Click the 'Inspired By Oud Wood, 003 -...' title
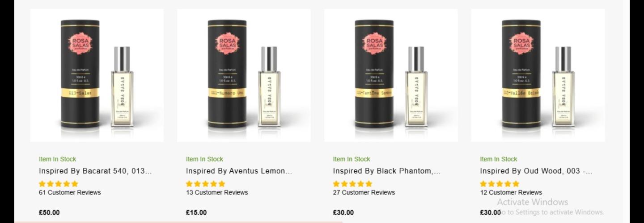Viewport: 644px width, 223px height. click(x=536, y=171)
